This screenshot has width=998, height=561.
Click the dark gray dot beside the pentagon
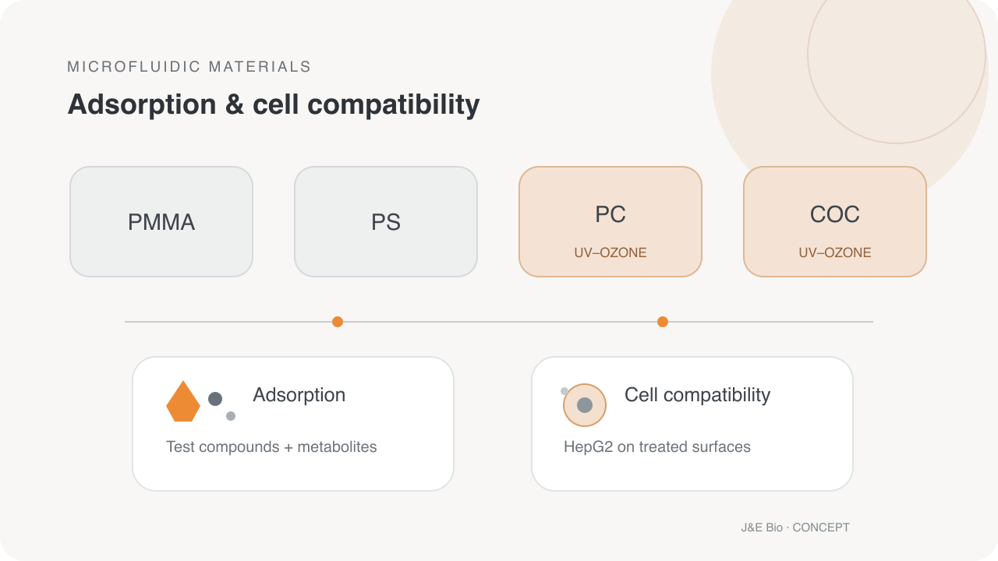click(x=215, y=399)
